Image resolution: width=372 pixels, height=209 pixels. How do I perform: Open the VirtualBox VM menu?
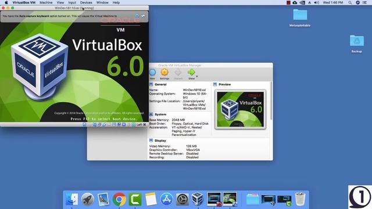(24, 2)
